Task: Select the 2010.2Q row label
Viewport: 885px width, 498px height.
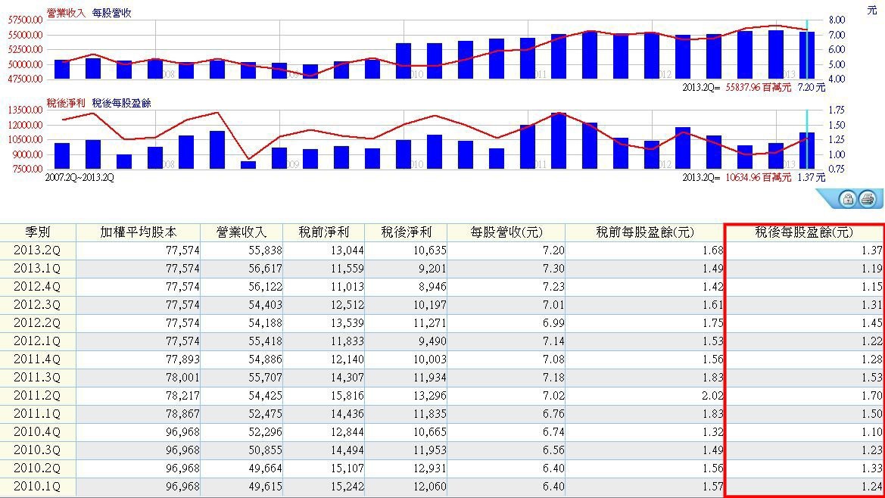Action: click(x=36, y=468)
